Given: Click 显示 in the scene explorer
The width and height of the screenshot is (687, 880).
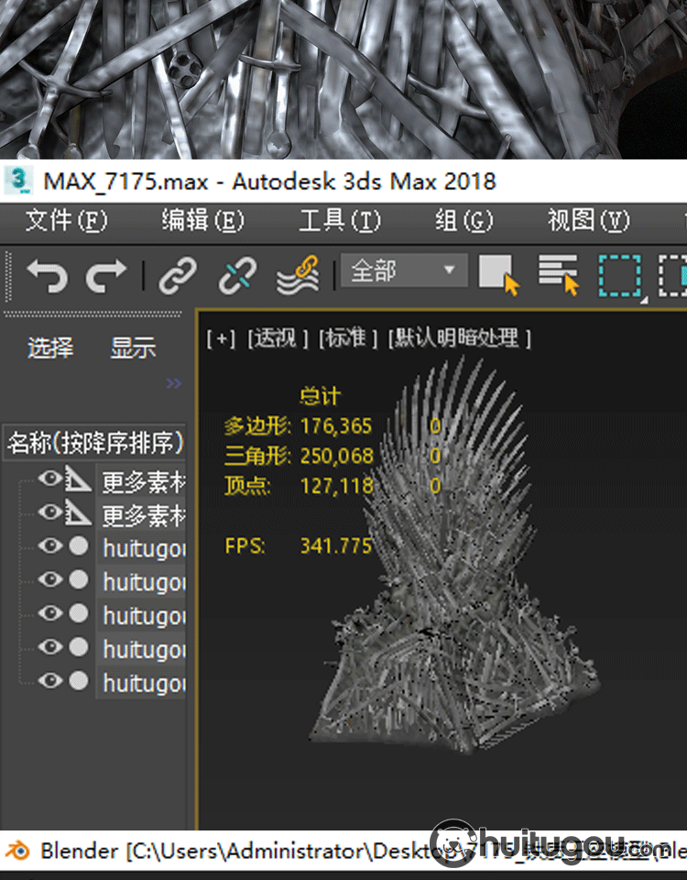Looking at the screenshot, I should tap(134, 348).
